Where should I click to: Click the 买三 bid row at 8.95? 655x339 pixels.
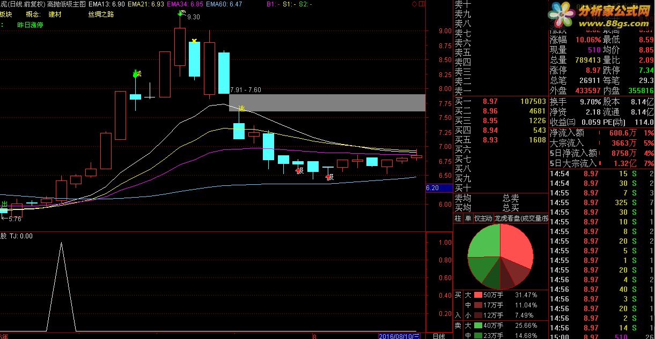[501, 120]
